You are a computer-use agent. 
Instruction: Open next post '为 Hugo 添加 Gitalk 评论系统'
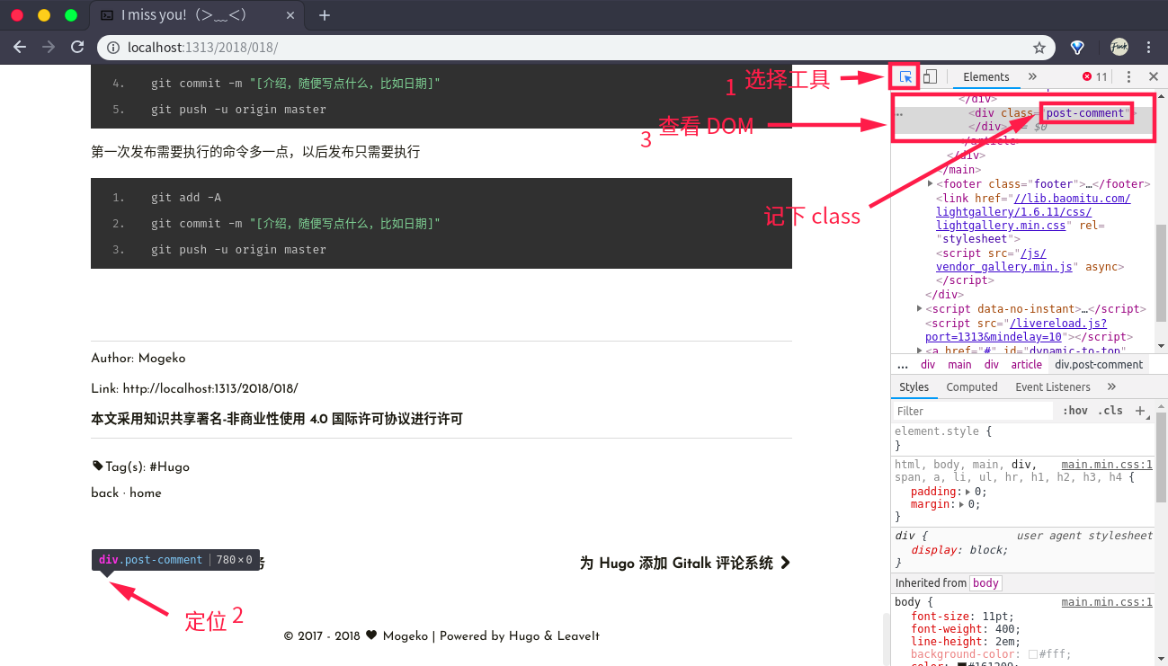point(685,564)
